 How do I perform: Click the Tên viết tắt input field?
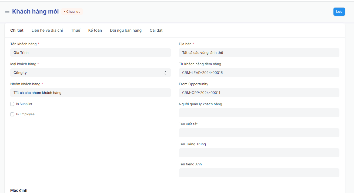259,133
